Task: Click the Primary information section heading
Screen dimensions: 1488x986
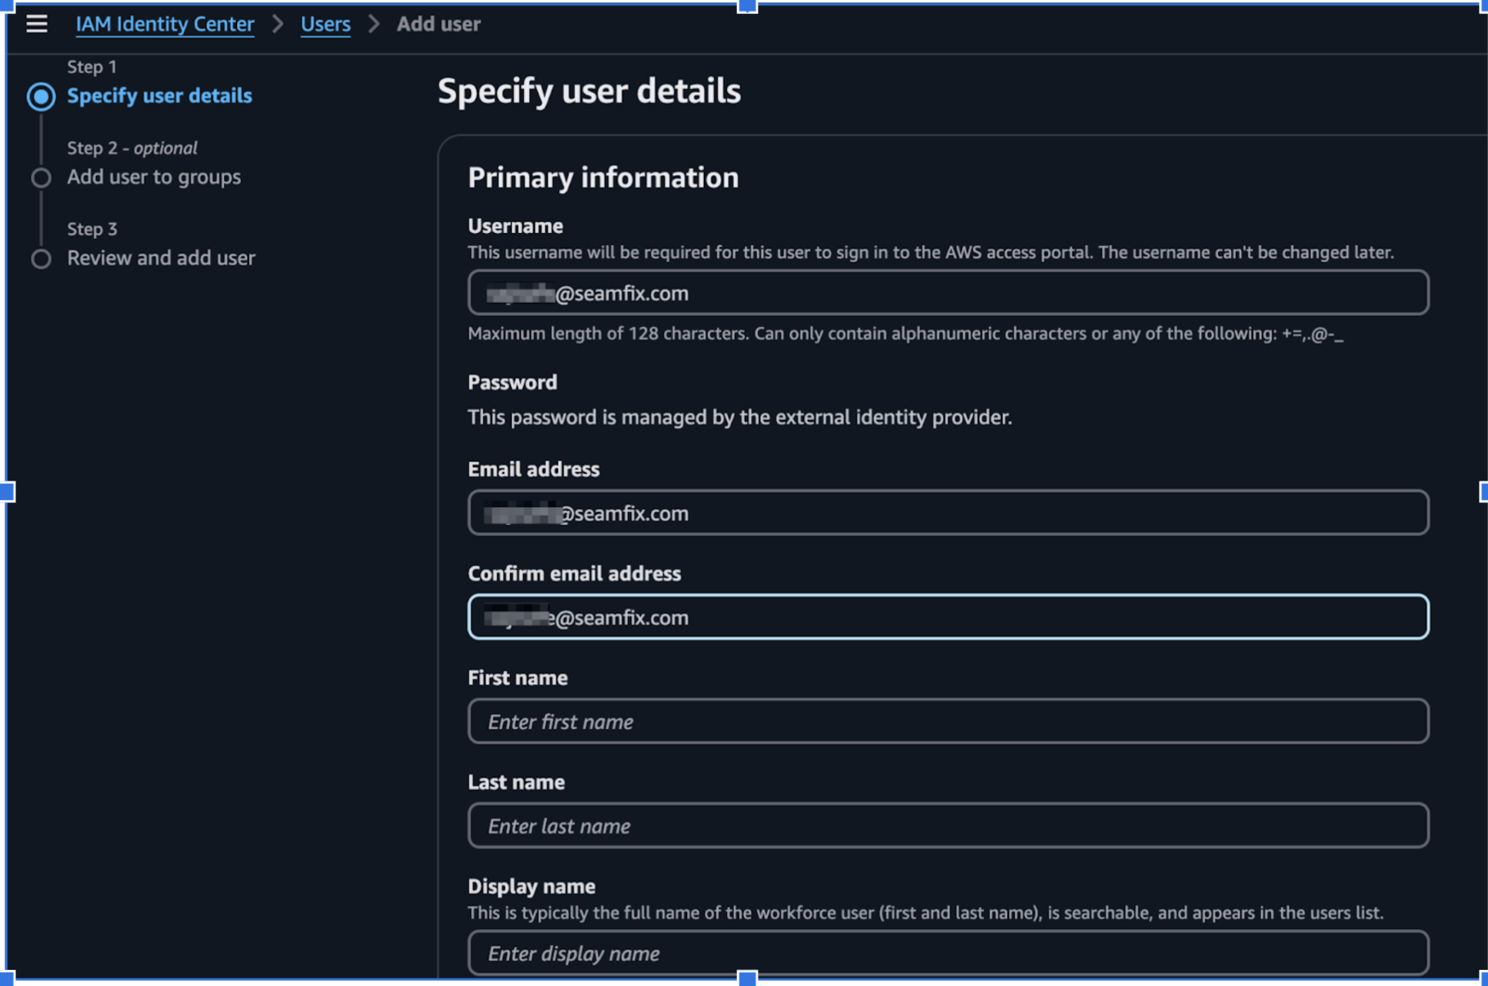Action: (602, 178)
